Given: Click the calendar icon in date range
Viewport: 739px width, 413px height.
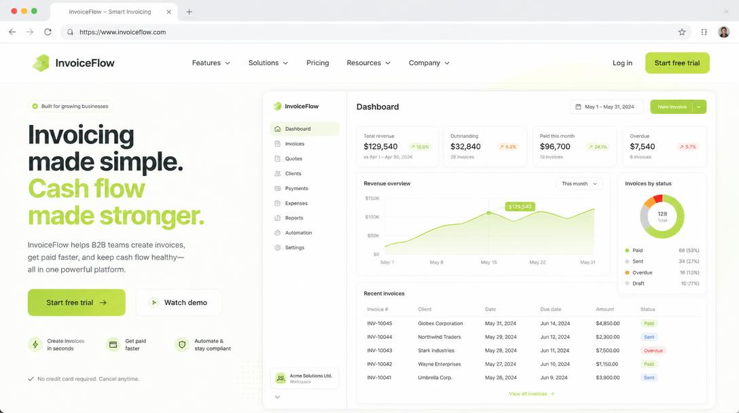Looking at the screenshot, I should pos(578,107).
